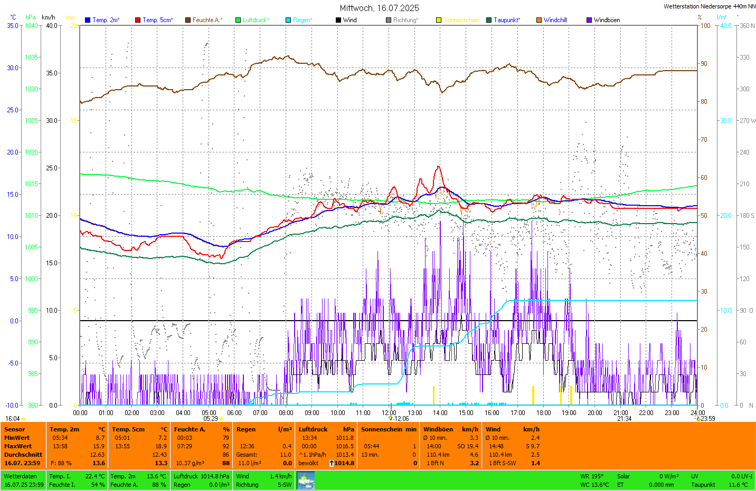Click the date title Mittwoch, 16.07.2025
The width and height of the screenshot is (756, 491).
[379, 8]
